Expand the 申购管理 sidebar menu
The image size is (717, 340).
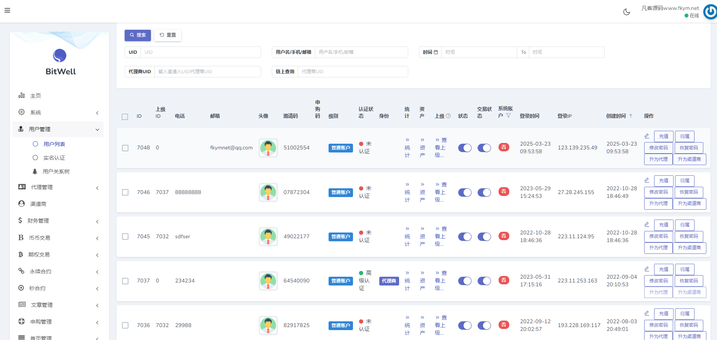58,322
